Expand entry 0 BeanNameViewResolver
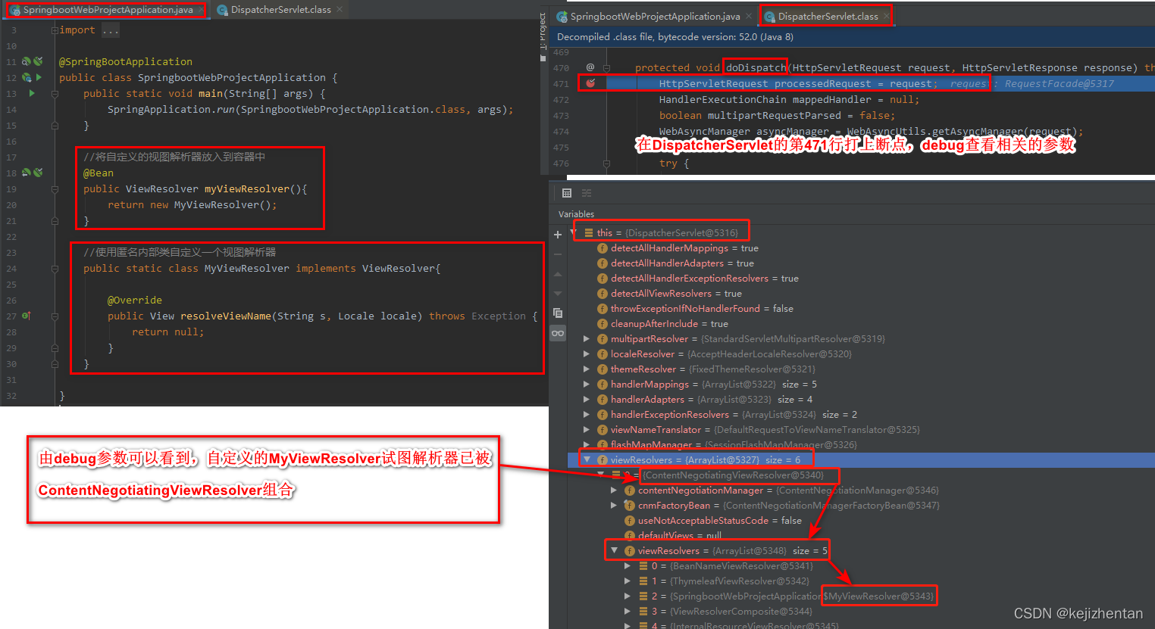This screenshot has width=1155, height=629. click(x=628, y=566)
